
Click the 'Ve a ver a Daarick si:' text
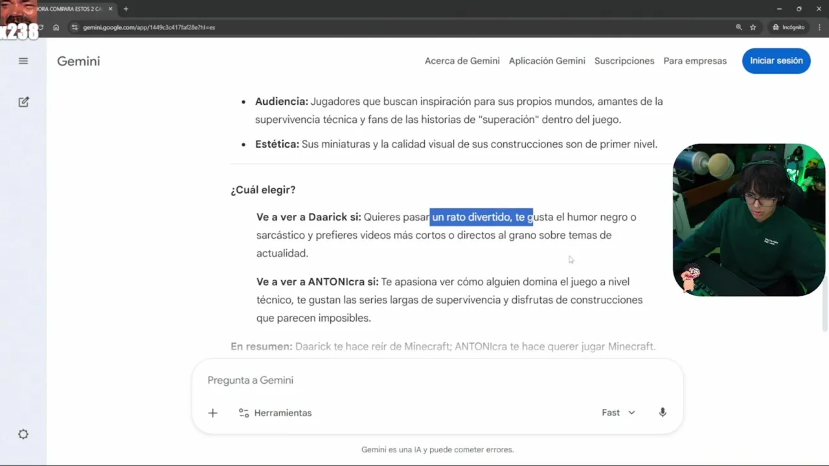309,217
